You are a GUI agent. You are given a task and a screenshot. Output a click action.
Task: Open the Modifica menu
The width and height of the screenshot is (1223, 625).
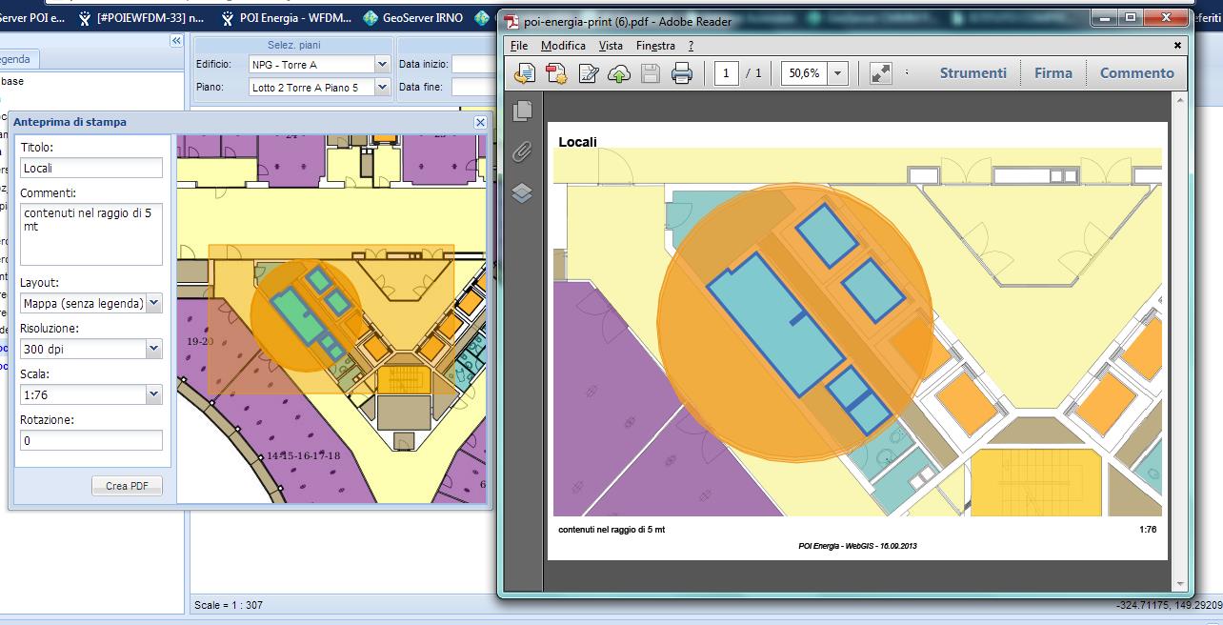[563, 46]
